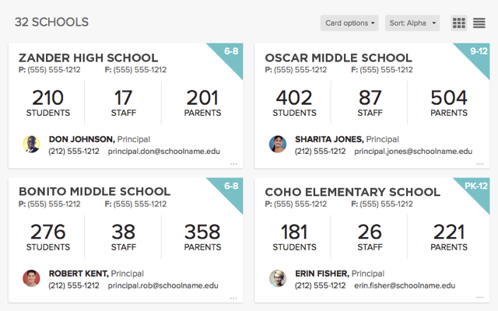Open Coho Elementary School card ellipsis menu

click(x=480, y=298)
